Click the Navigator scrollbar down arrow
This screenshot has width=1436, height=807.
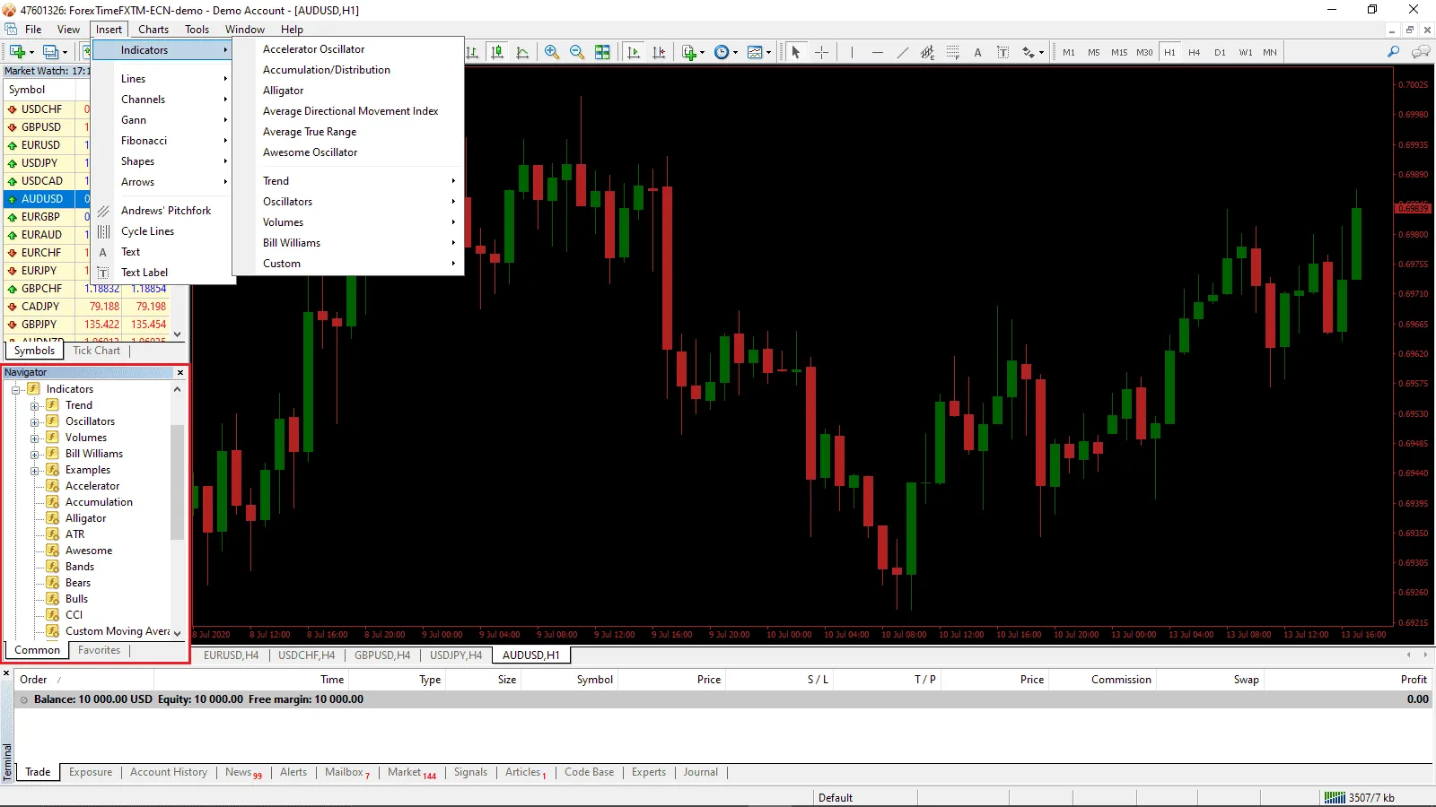[177, 632]
